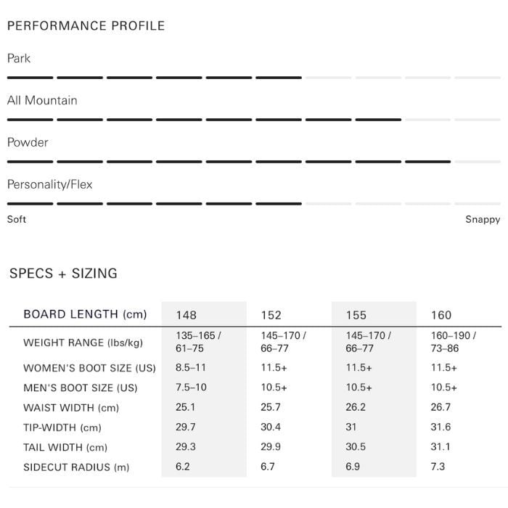Click the Men's Boot Size row label
508x508 pixels.
tap(80, 388)
